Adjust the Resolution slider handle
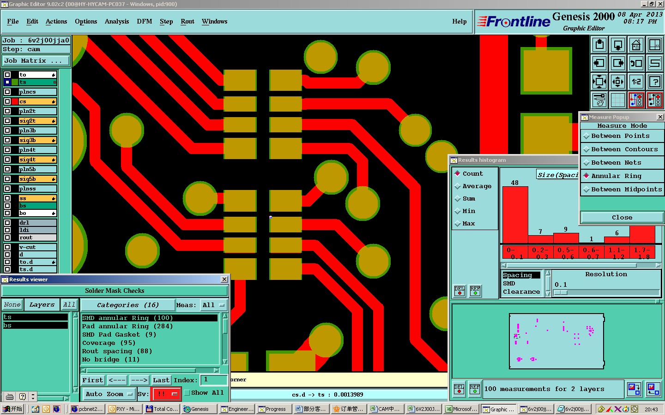 (x=561, y=293)
